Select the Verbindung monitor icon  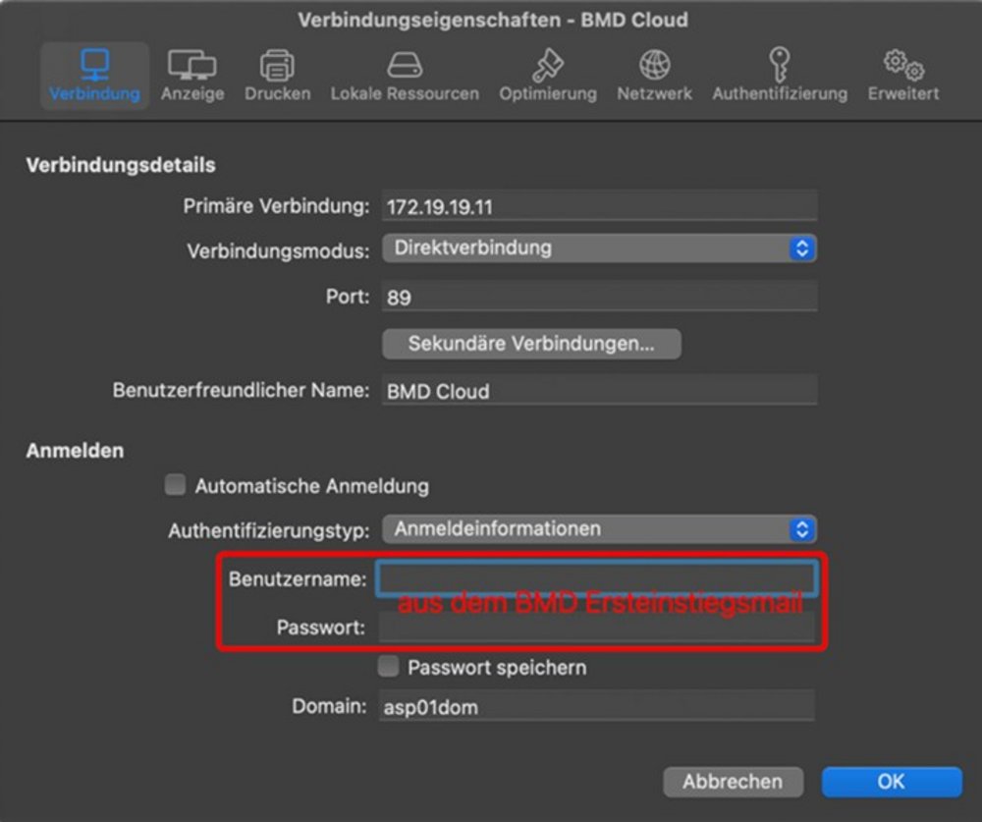click(x=94, y=66)
